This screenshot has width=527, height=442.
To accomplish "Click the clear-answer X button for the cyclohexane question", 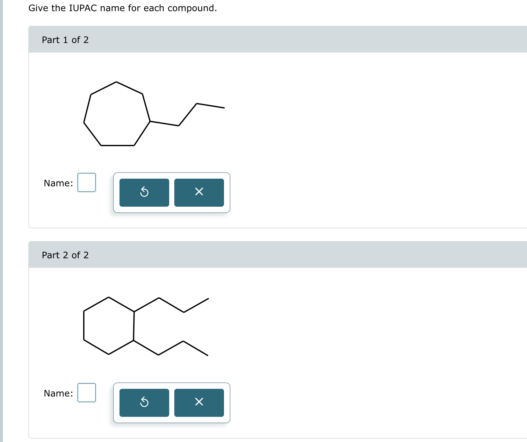I will point(199,403).
